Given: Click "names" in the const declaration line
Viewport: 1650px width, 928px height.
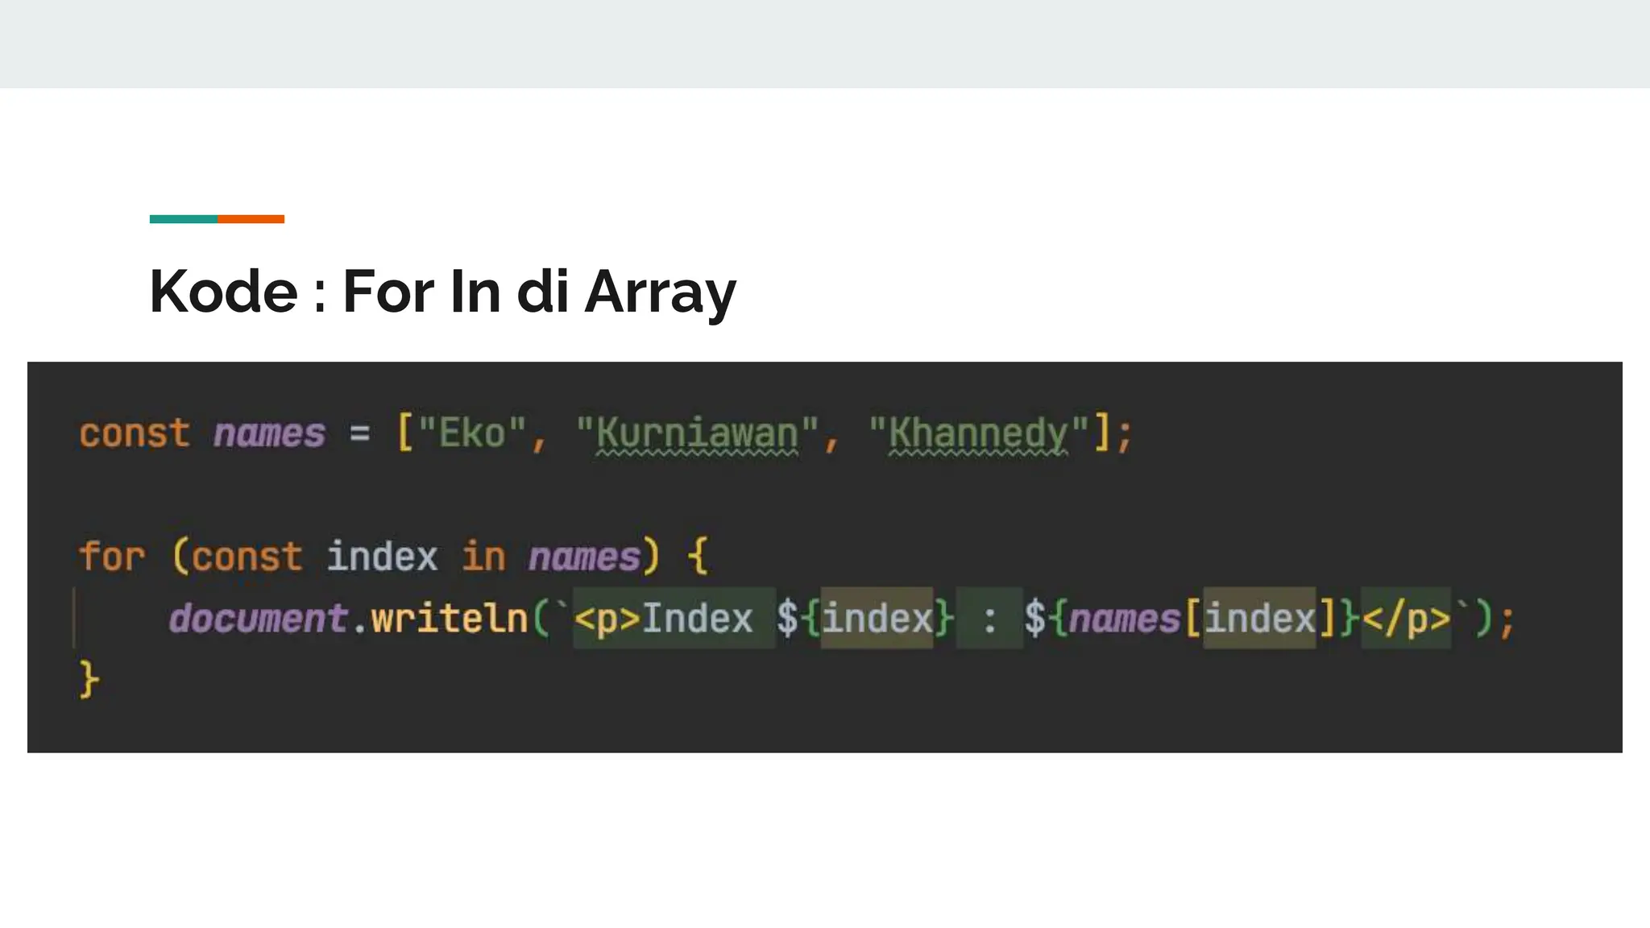Looking at the screenshot, I should (x=270, y=433).
